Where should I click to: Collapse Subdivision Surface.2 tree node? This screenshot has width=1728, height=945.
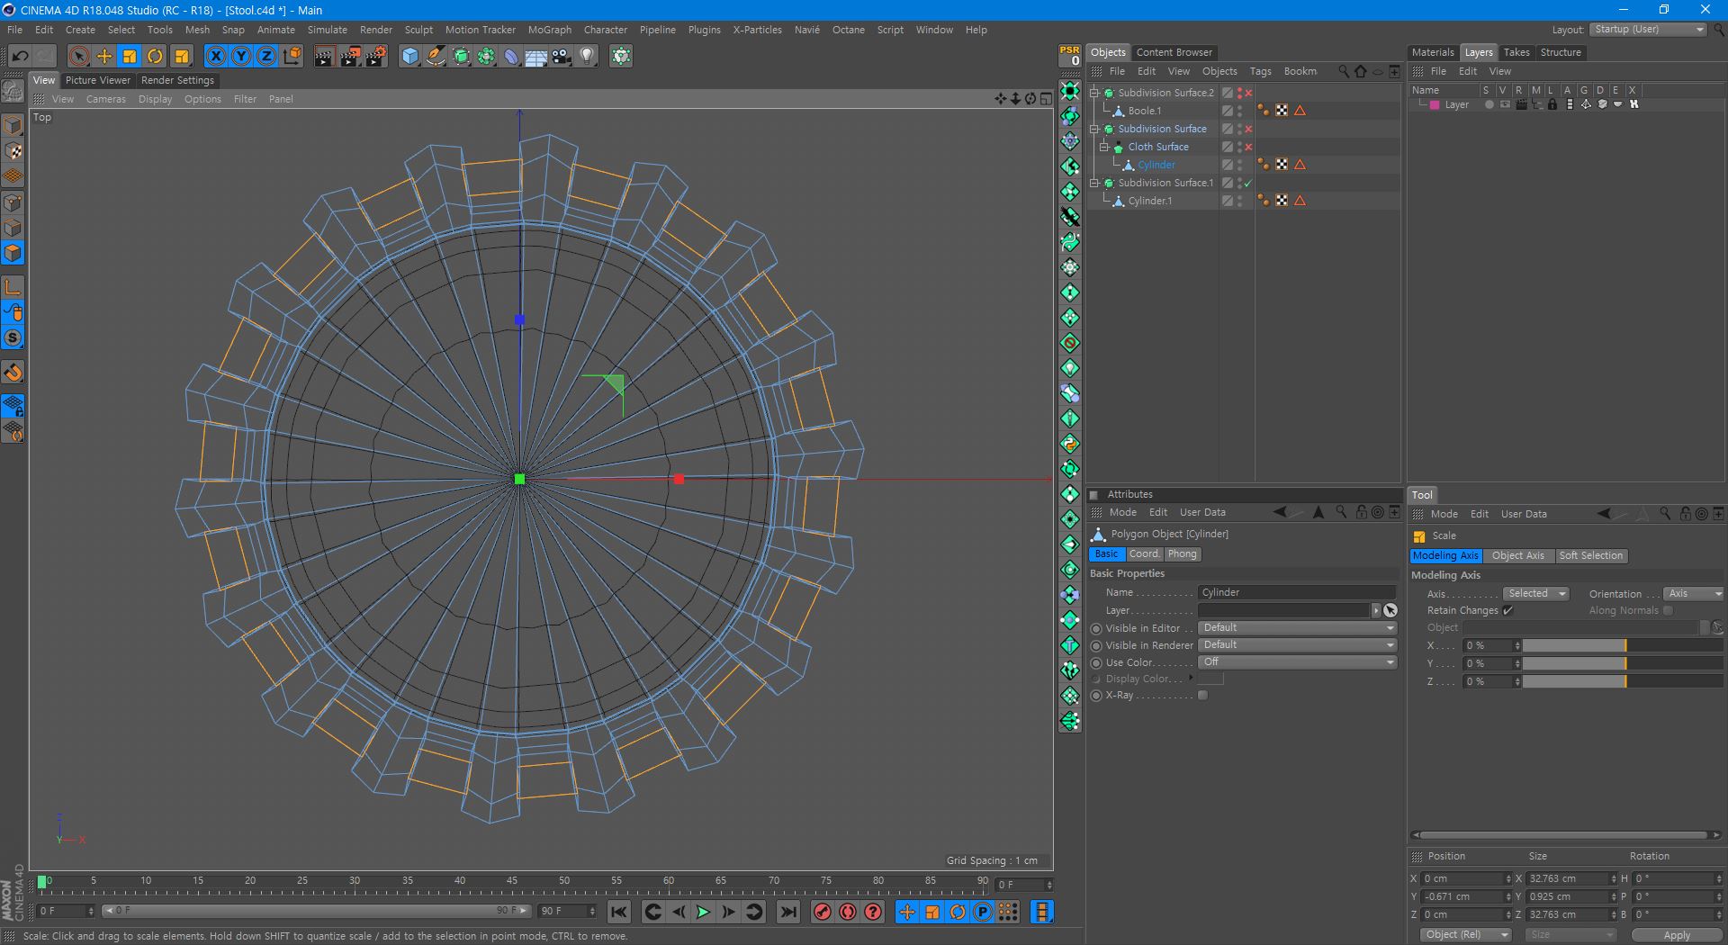(1094, 93)
